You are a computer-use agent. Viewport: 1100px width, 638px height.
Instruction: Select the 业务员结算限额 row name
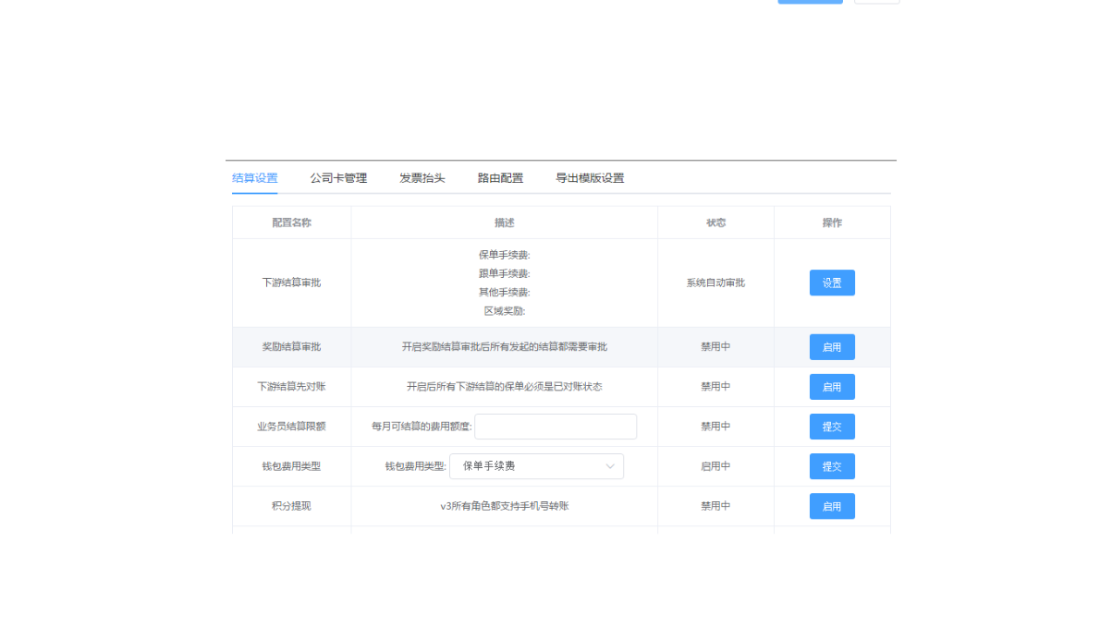pos(291,427)
